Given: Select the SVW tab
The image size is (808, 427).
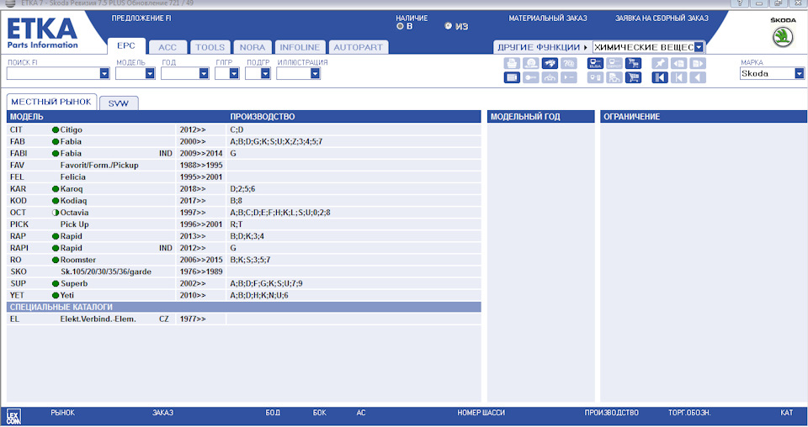Looking at the screenshot, I should click(119, 103).
